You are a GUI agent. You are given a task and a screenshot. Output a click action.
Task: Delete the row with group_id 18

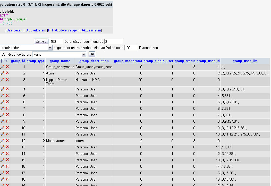[7, 179]
